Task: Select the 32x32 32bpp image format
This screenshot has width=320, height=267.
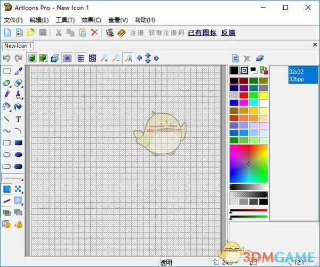Action: (x=303, y=75)
